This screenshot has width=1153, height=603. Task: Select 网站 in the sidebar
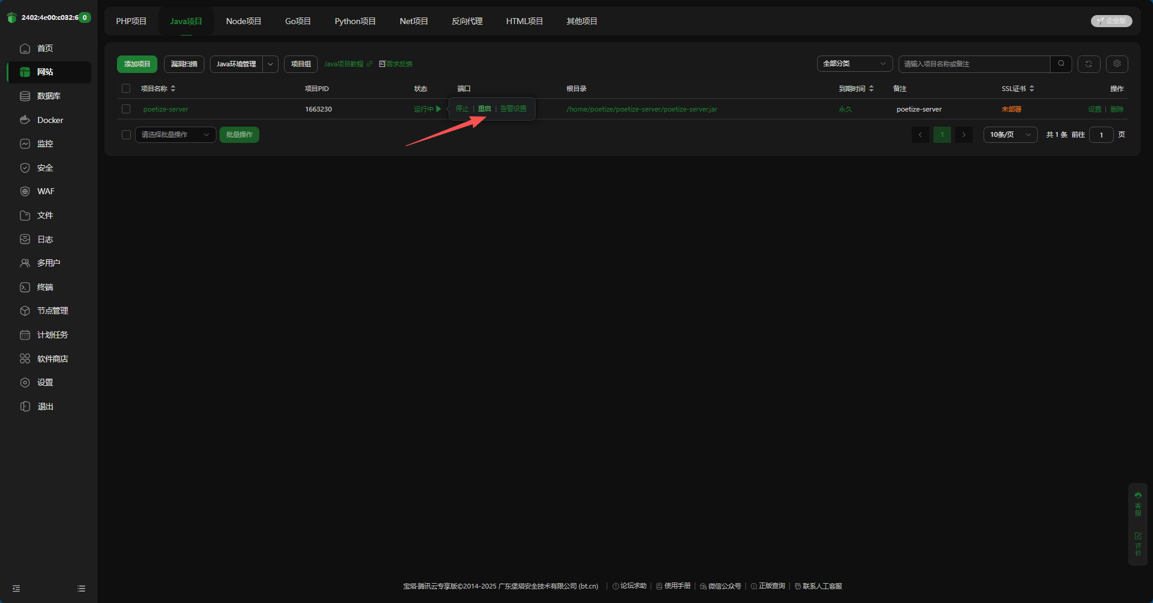point(49,72)
